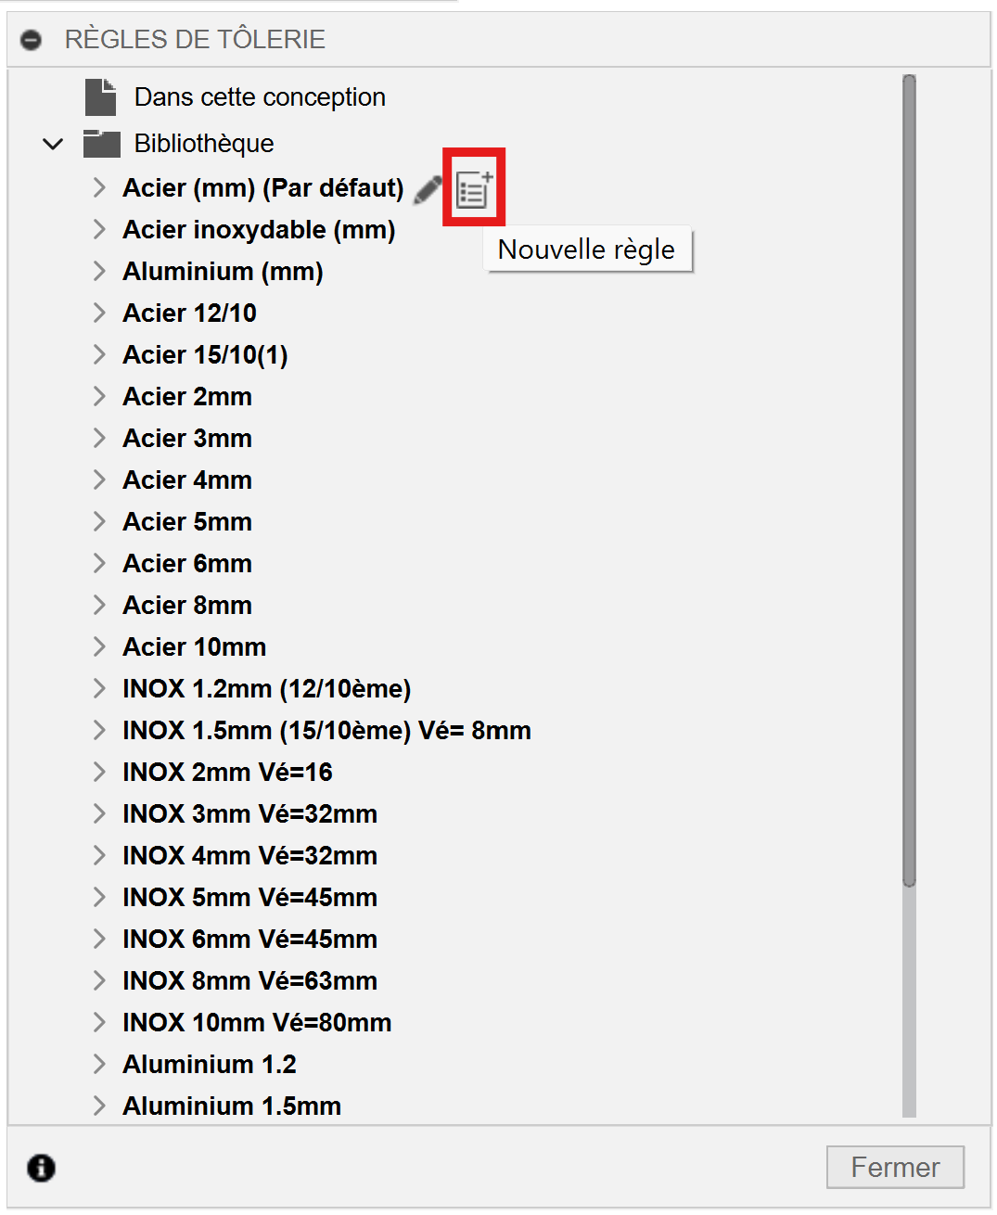997x1215 pixels.
Task: Expand the Acier 10mm rule
Action: 99,647
